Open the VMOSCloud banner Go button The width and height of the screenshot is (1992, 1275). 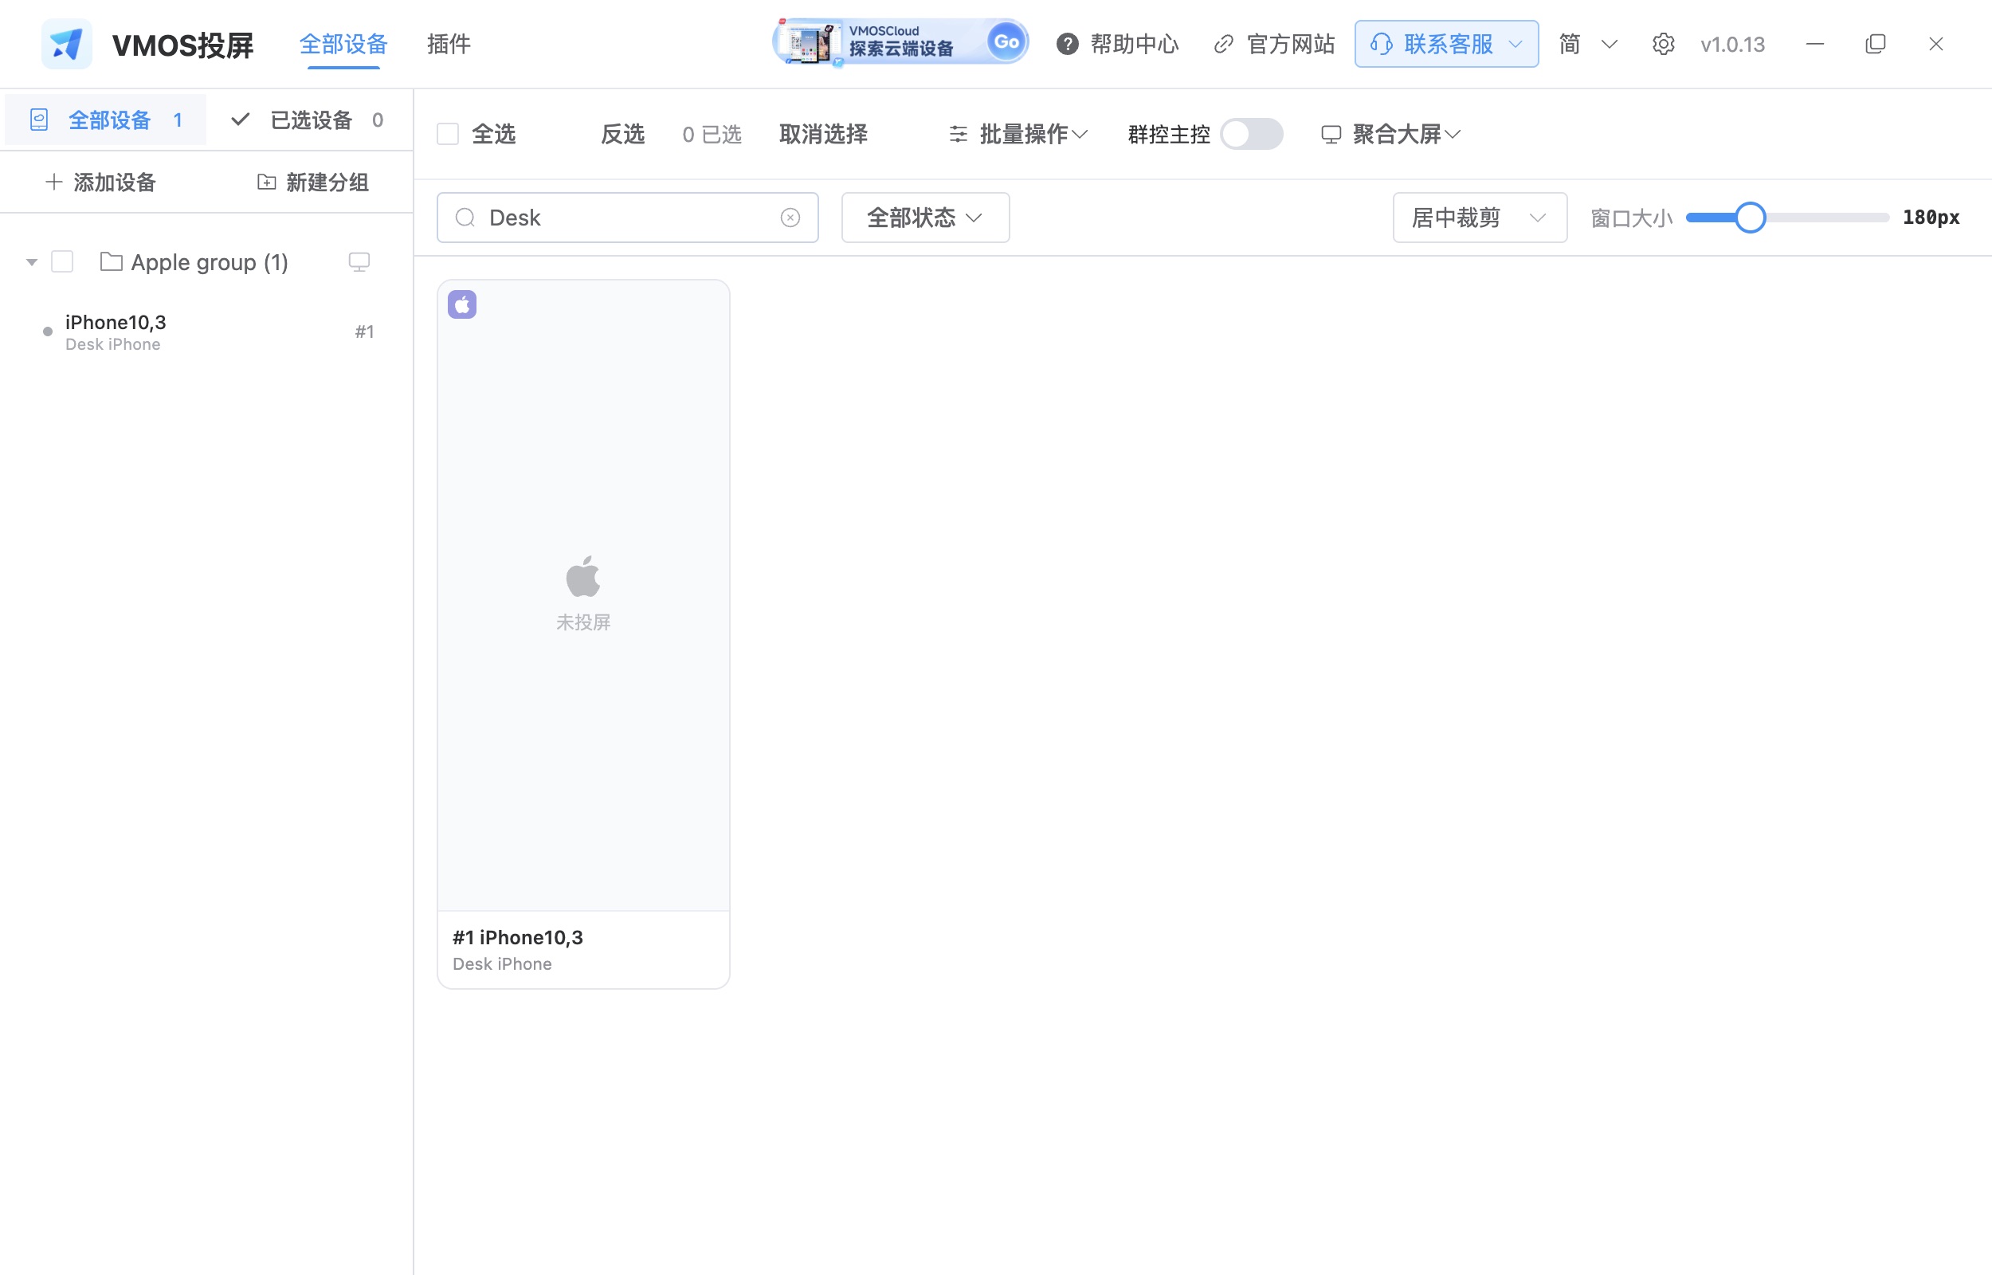(1006, 41)
